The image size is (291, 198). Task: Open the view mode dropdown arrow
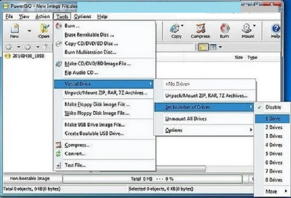coord(220,47)
